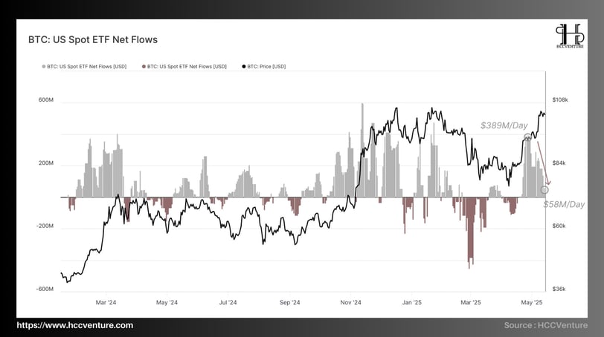Click the chart title BTC: US Spot ETF
This screenshot has height=337, width=604.
(93, 39)
